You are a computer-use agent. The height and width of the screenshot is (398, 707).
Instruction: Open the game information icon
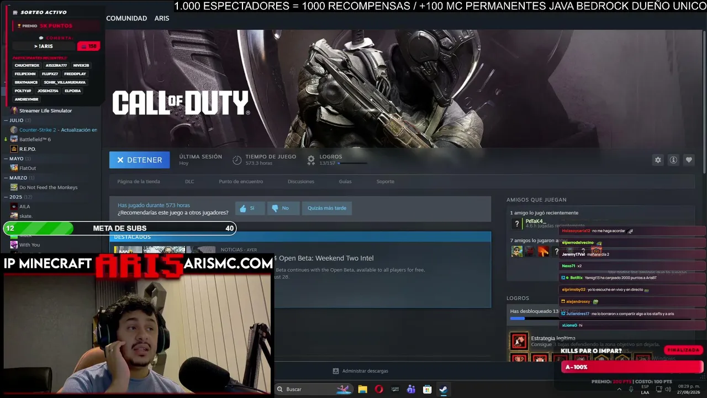673,160
